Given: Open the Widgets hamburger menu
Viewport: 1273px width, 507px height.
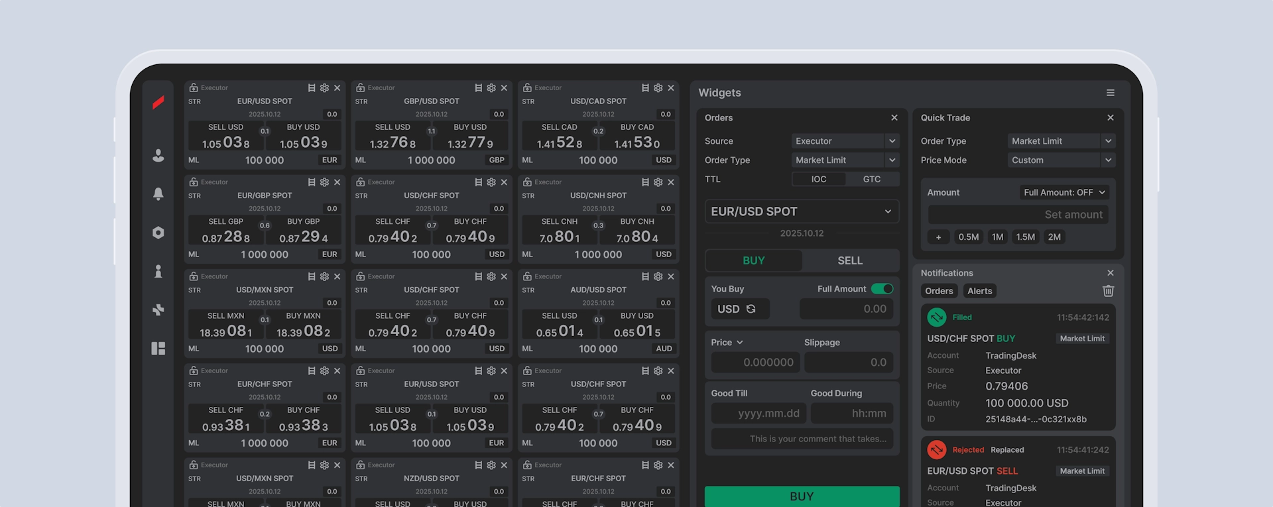Looking at the screenshot, I should pos(1110,93).
